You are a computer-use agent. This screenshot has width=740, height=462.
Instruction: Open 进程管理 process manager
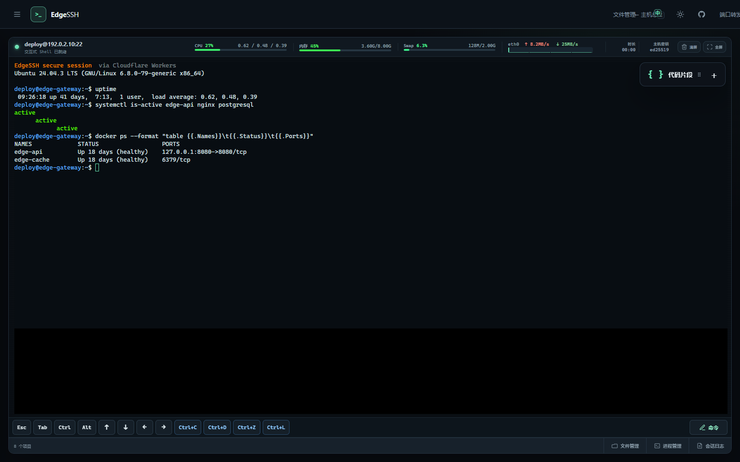[668, 446]
